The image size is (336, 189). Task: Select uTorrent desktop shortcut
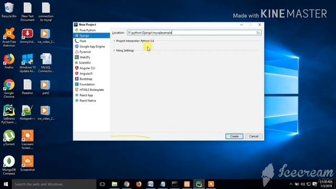click(9, 138)
